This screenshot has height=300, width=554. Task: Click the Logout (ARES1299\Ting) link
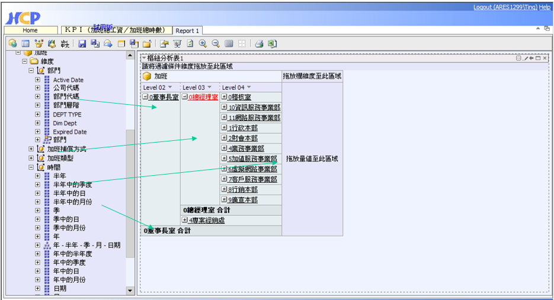pyautogui.click(x=505, y=7)
